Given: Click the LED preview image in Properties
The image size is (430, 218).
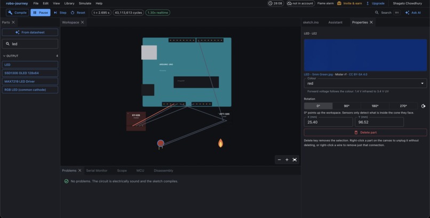Looking at the screenshot, I should [x=365, y=55].
